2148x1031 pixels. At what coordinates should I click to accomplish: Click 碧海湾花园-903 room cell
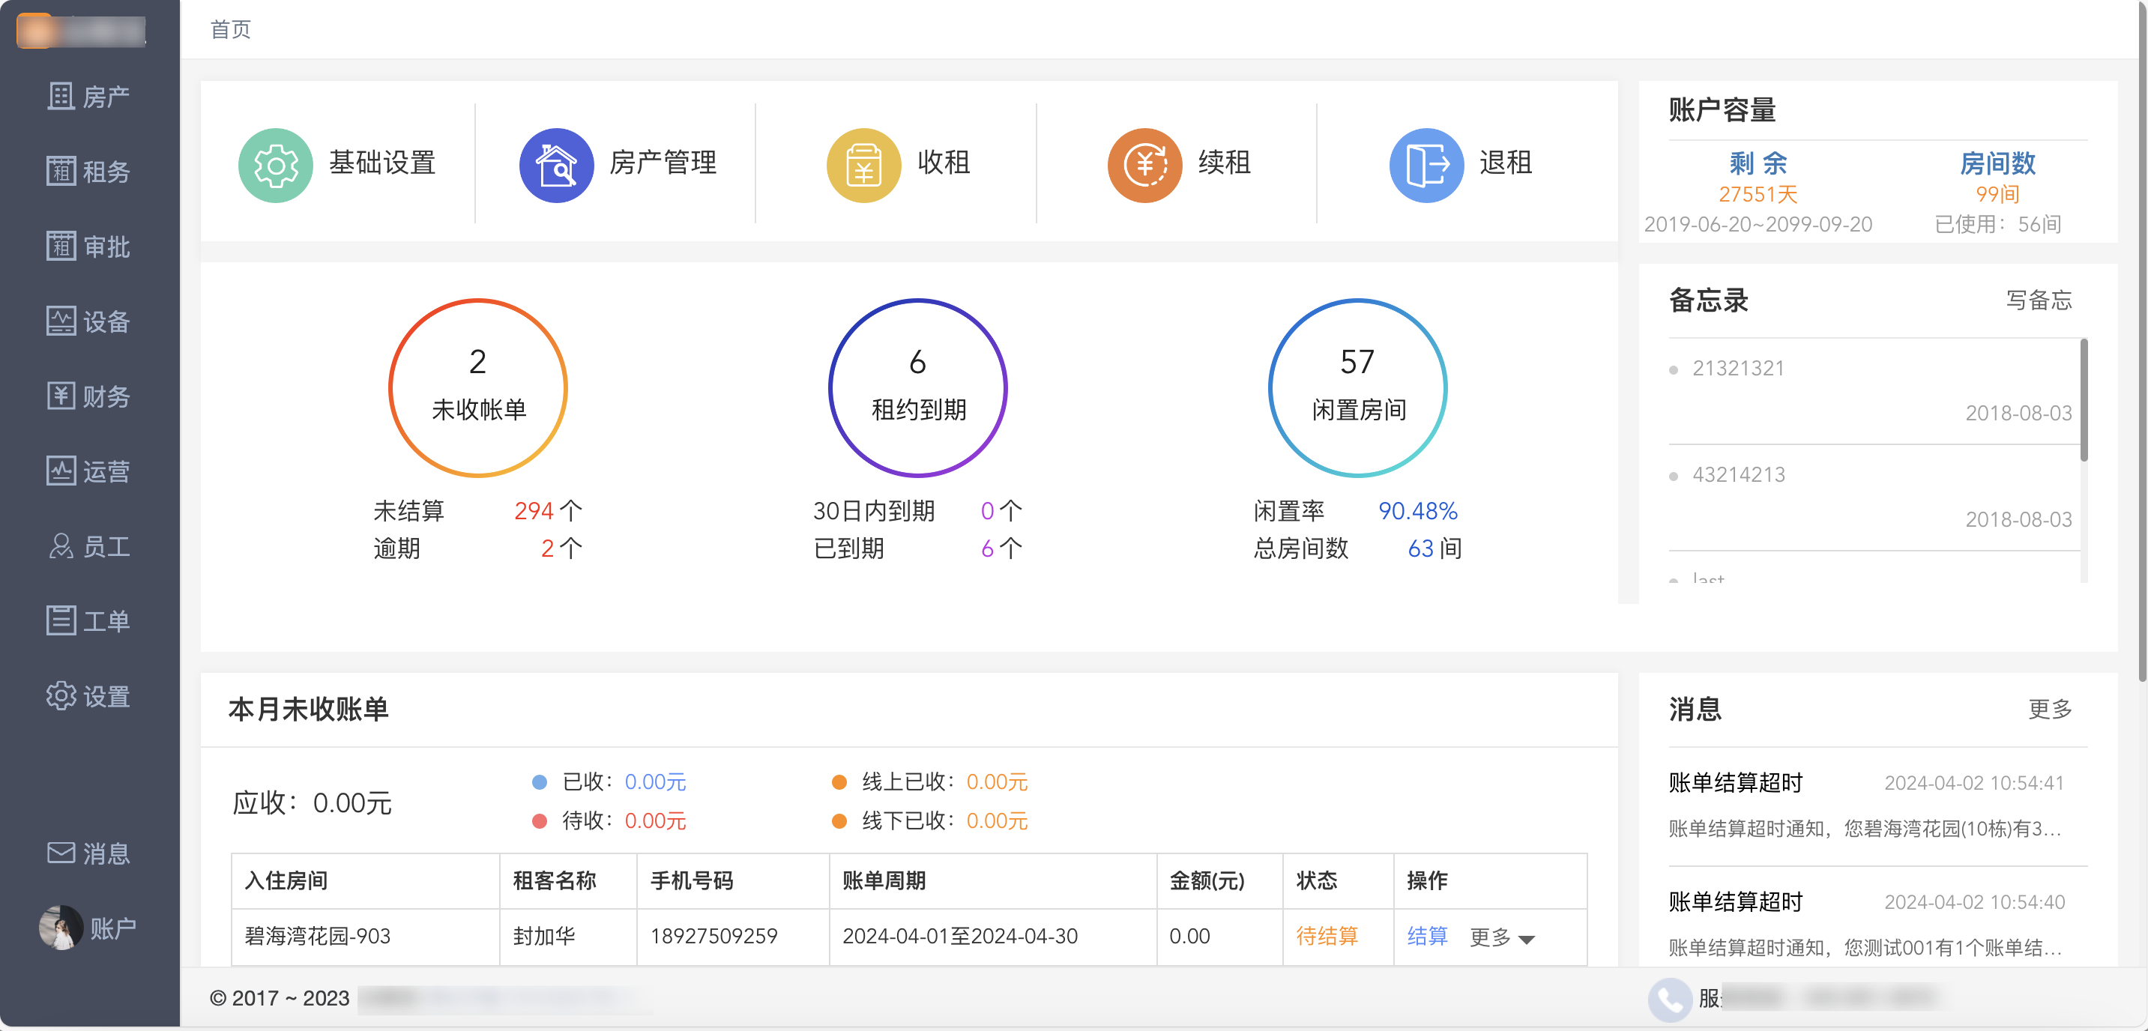click(x=365, y=937)
